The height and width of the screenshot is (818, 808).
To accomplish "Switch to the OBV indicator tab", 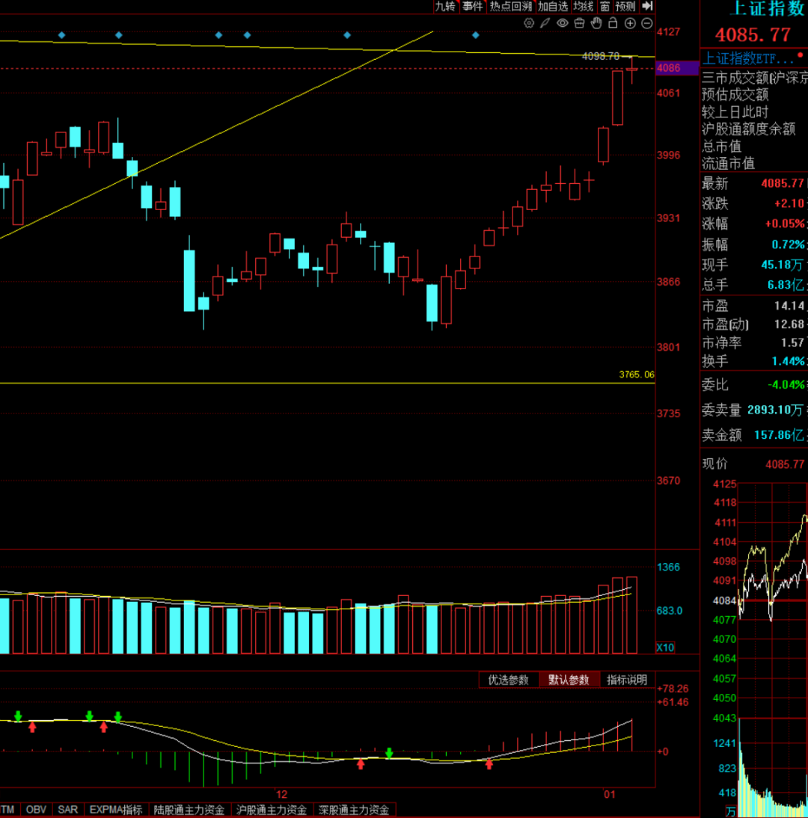I will pyautogui.click(x=34, y=810).
